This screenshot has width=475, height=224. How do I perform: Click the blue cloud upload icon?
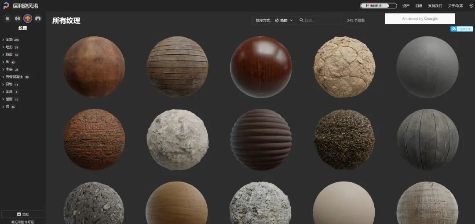pyautogui.click(x=454, y=29)
